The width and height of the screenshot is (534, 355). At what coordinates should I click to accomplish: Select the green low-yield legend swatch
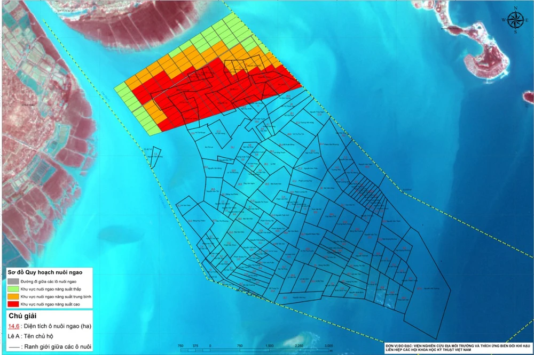coord(13,289)
